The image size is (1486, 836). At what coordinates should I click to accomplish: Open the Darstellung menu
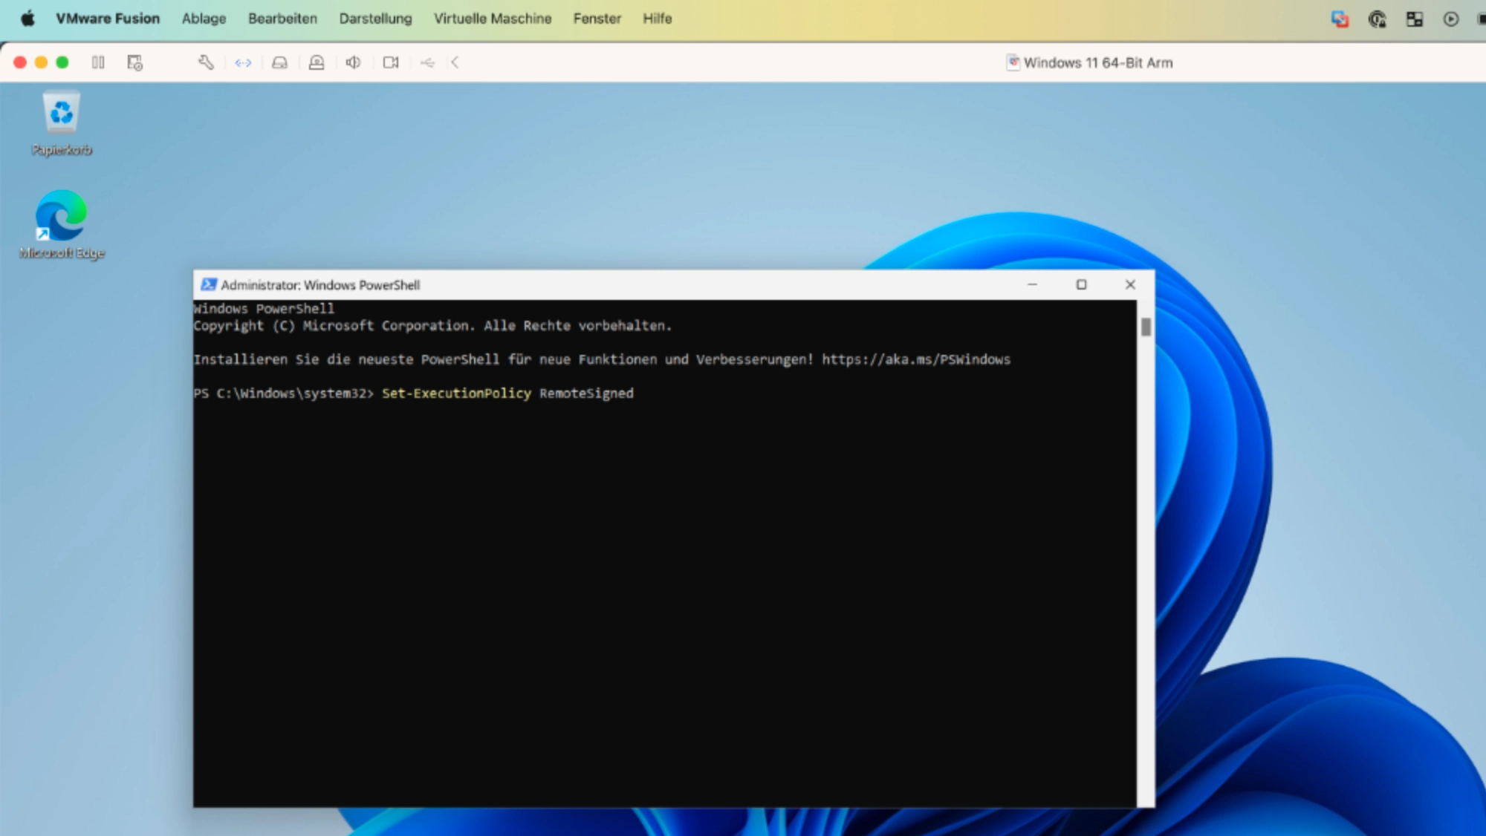click(375, 19)
